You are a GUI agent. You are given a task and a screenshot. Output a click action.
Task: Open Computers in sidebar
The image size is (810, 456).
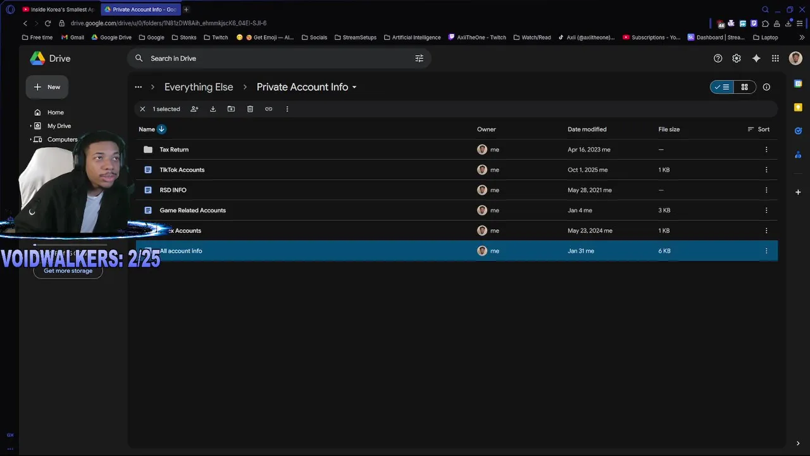[x=62, y=139]
